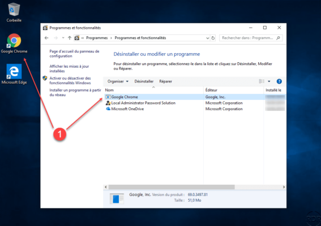The width and height of the screenshot is (321, 226).
Task: Open Afficher les mises à jour installées
Action: click(69, 69)
